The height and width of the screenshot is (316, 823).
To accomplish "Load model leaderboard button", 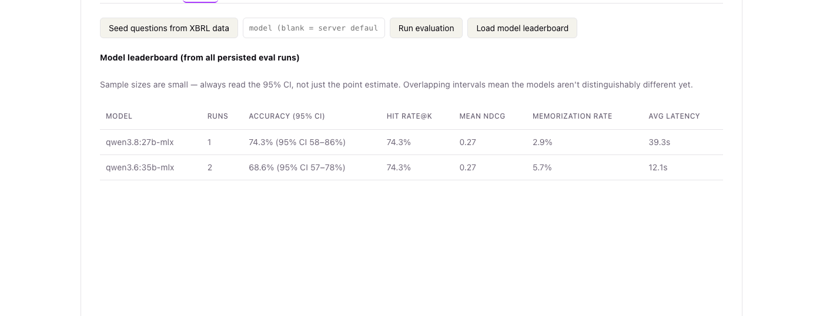I will (522, 28).
